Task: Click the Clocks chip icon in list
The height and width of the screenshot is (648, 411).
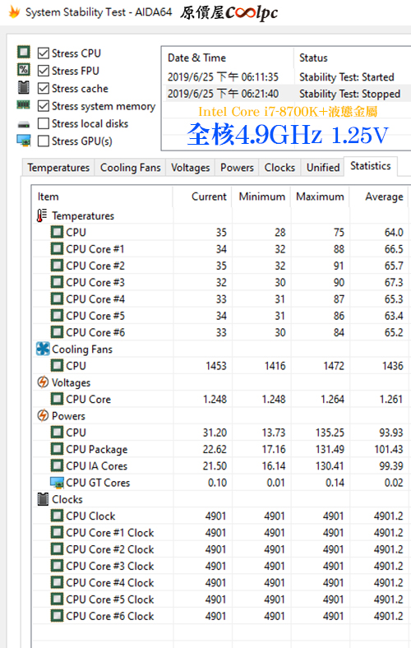Action: (43, 499)
